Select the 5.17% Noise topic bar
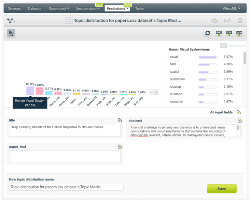Screen dimensions: 250x201 tap(76, 94)
